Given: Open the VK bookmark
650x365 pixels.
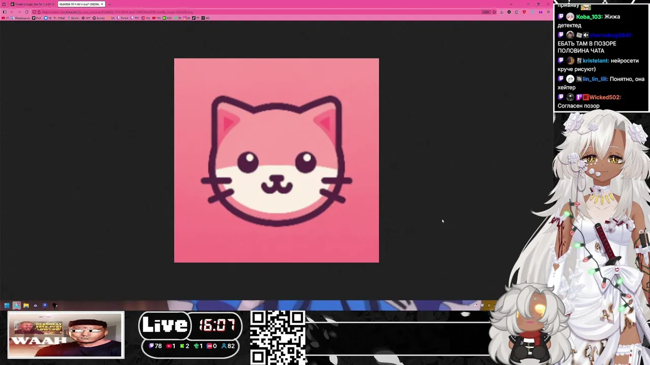Looking at the screenshot, I should (48, 18).
